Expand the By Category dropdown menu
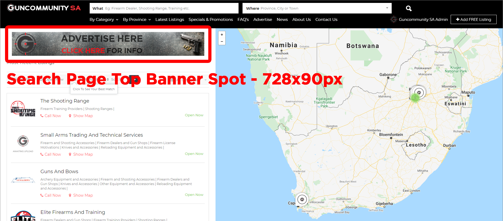Viewport: 503px width, 221px height. tap(104, 20)
